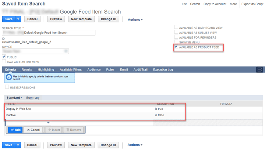This screenshot has height=155, width=265.
Task: Open the List link in header
Action: tap(184, 4)
